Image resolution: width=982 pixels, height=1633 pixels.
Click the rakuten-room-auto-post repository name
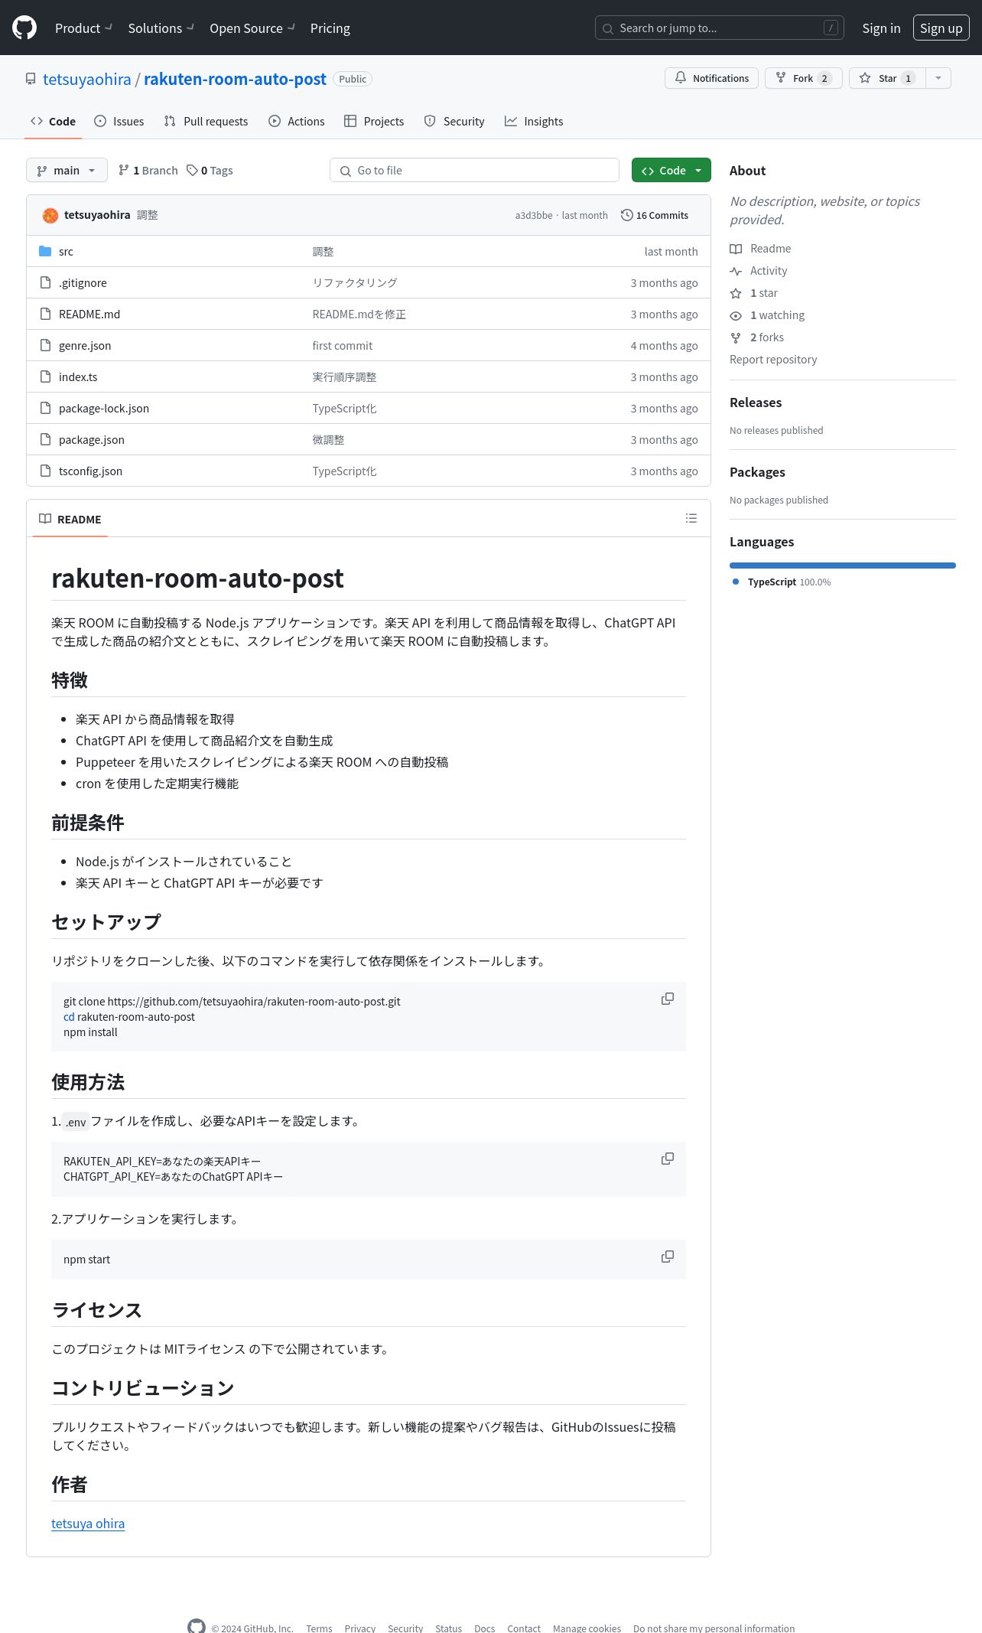235,79
